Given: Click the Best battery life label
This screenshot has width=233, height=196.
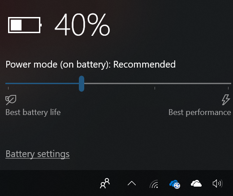Looking at the screenshot, I should (33, 112).
